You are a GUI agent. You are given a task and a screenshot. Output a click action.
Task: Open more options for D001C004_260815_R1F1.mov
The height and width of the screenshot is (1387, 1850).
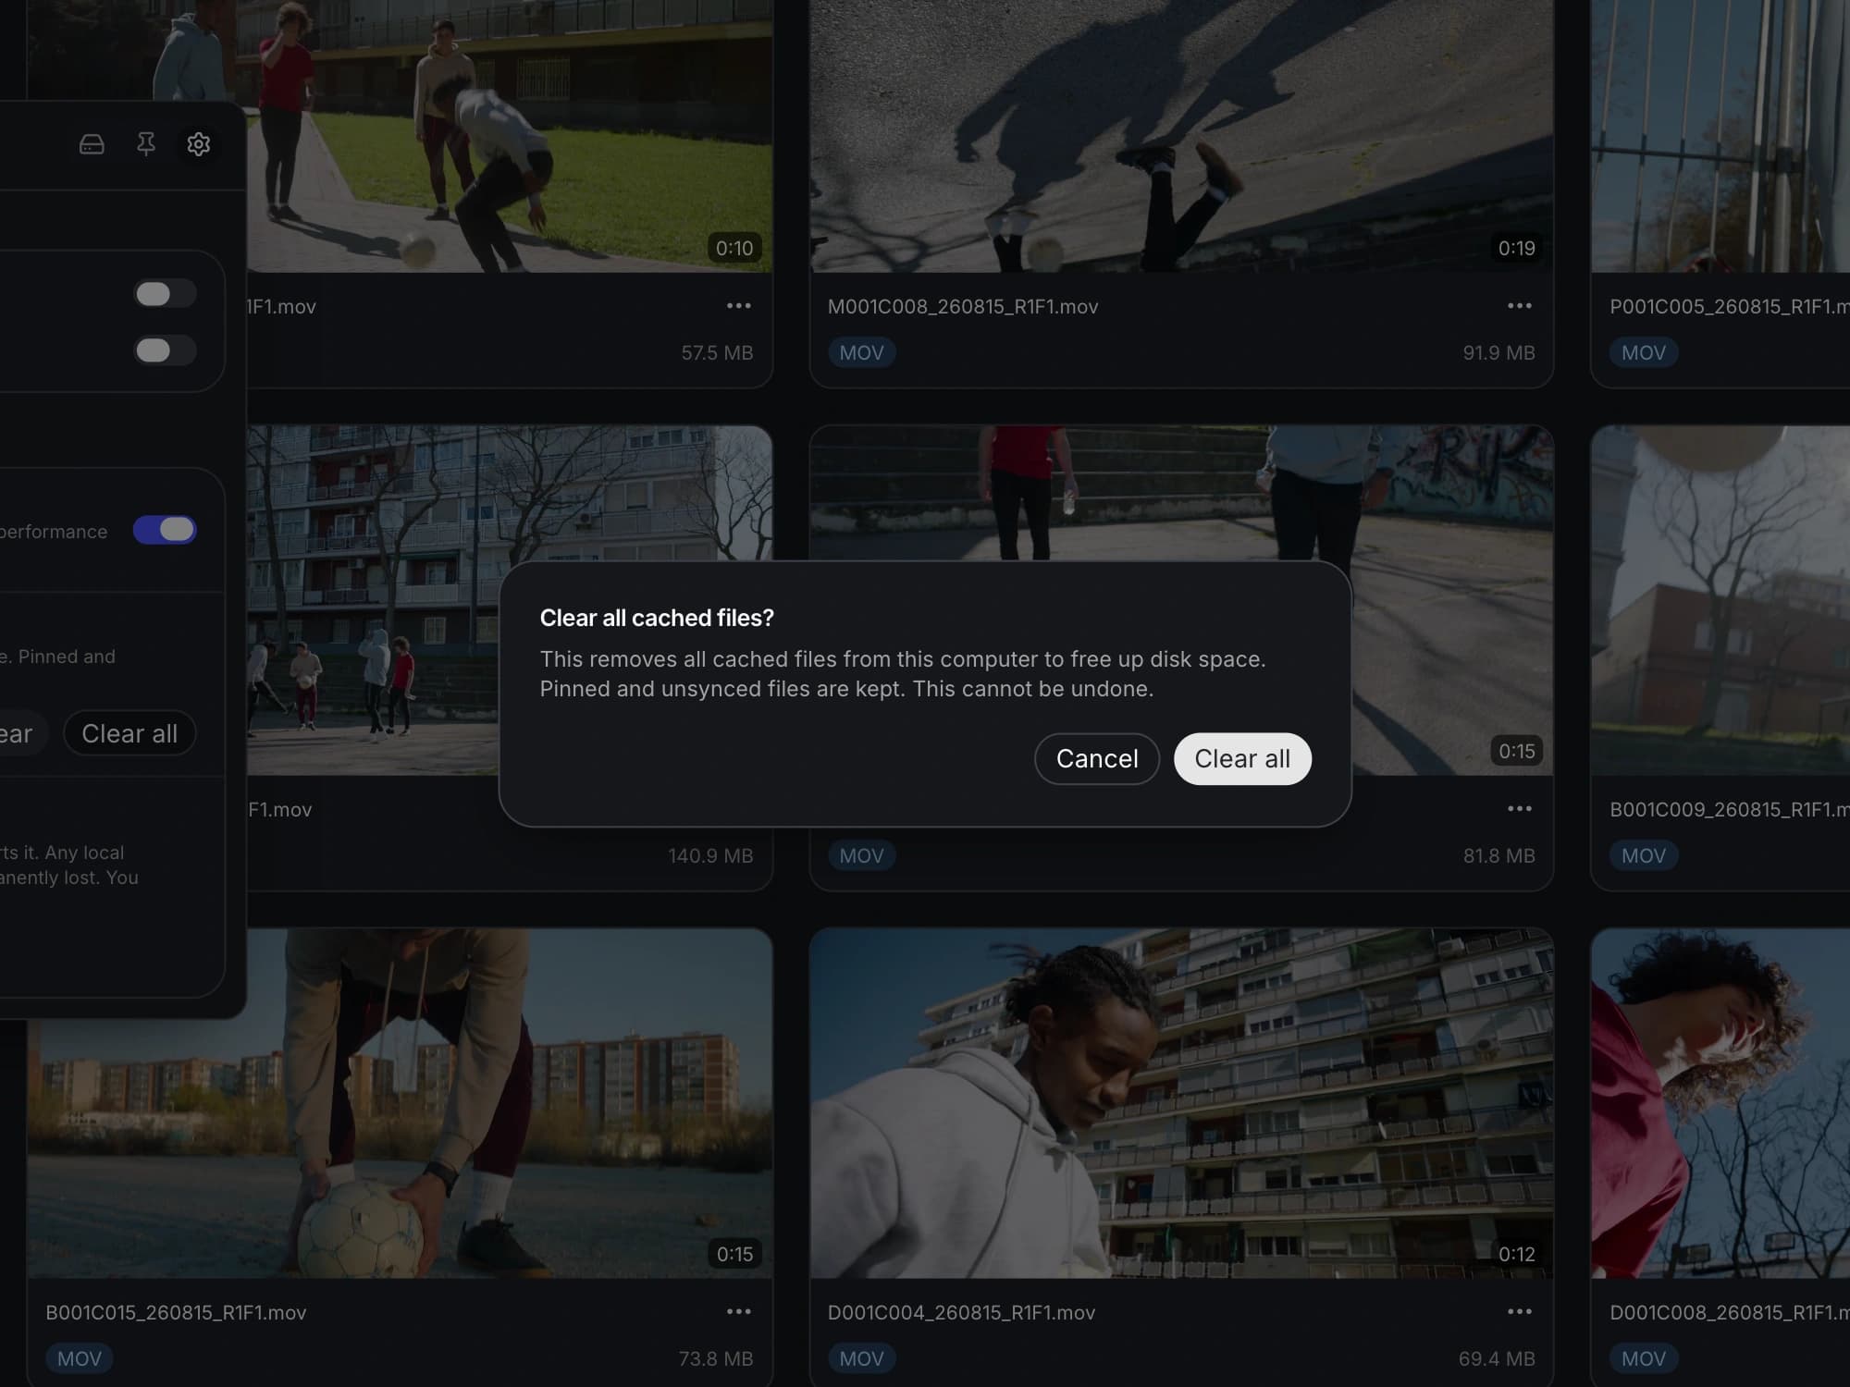(1520, 1312)
